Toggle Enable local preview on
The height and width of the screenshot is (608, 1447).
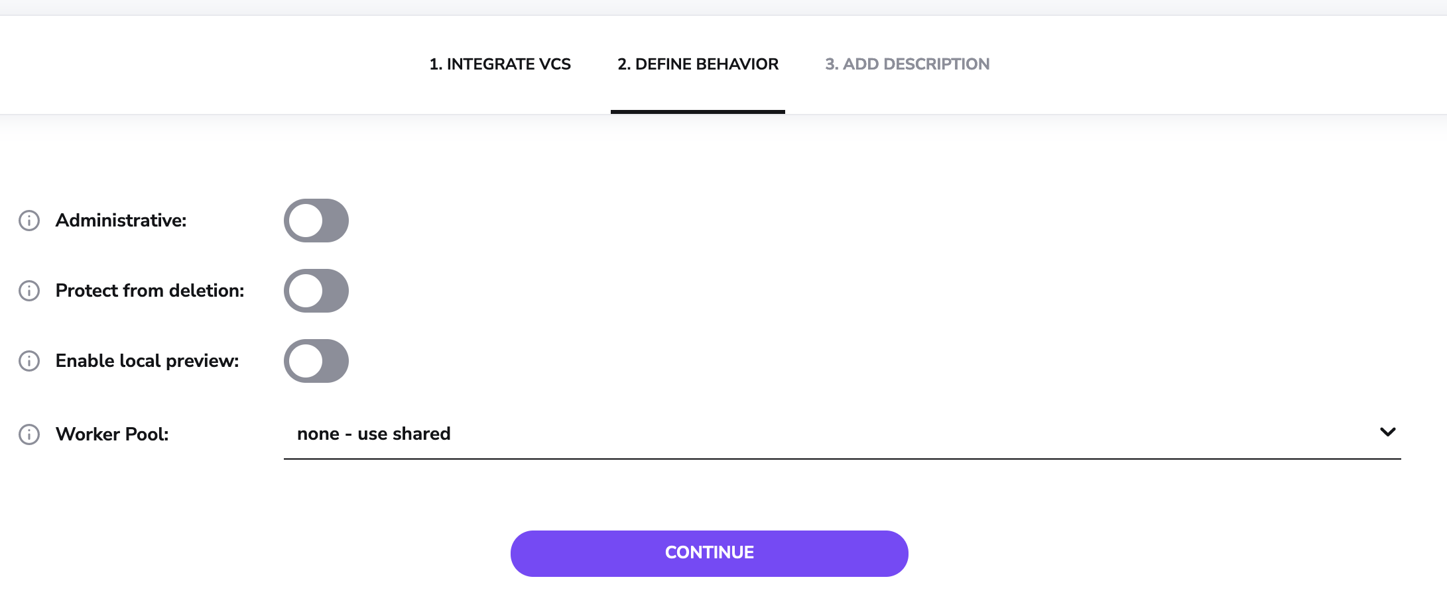(x=316, y=361)
